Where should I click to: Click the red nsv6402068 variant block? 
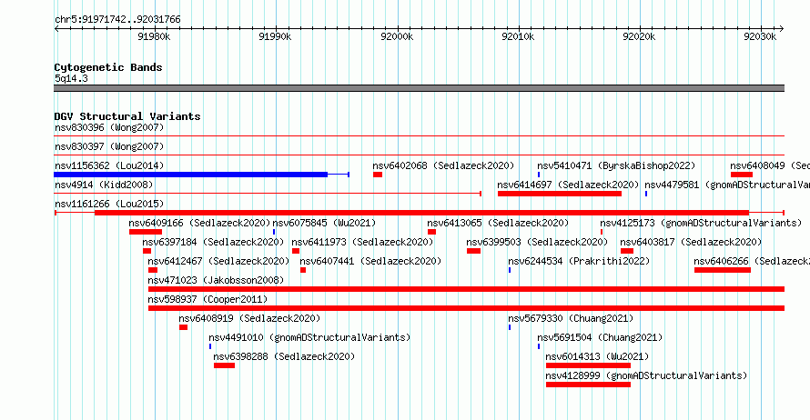[x=378, y=175]
